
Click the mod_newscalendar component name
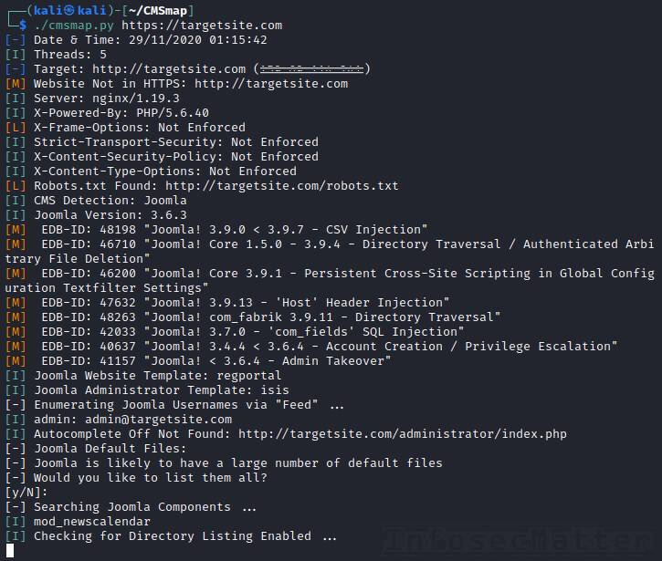[x=92, y=521]
